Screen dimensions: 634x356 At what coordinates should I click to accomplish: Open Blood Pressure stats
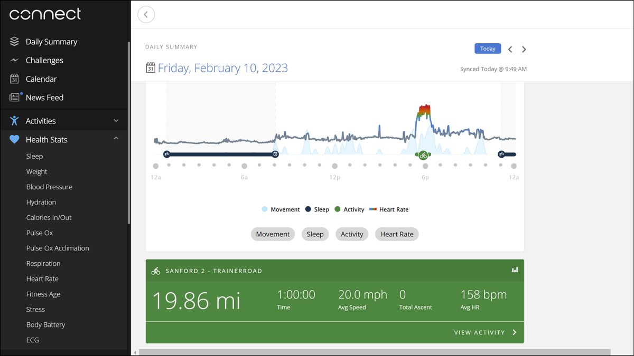pyautogui.click(x=49, y=187)
